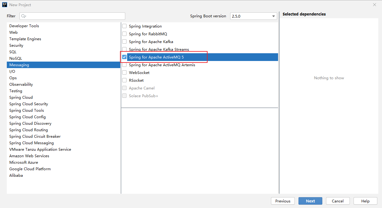Select the Ops category

(63, 78)
